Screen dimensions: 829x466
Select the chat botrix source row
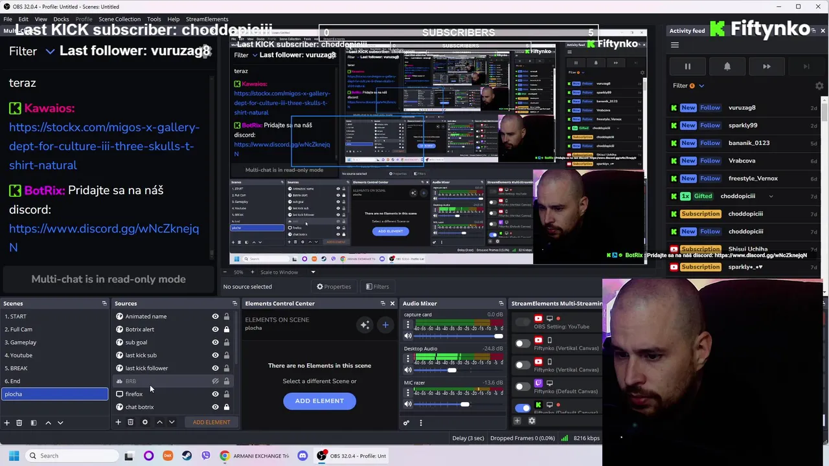point(173,407)
